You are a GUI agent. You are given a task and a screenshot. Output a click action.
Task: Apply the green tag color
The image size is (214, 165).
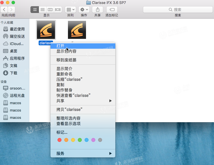point(80,140)
